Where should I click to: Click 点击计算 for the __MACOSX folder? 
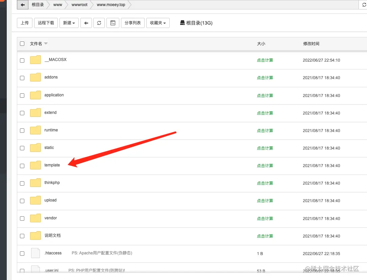265,60
